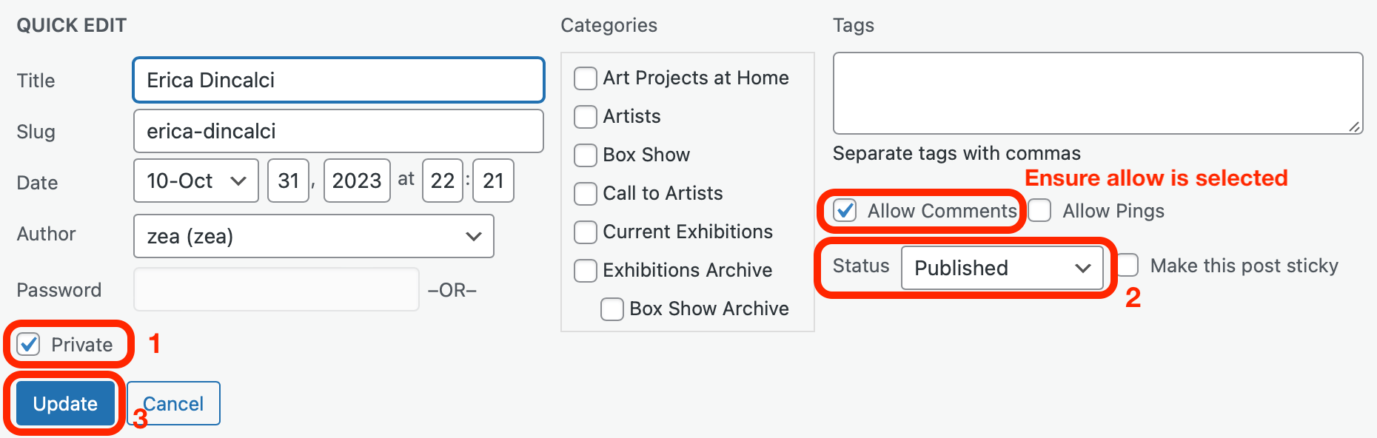Focus the Slug input field

(338, 131)
